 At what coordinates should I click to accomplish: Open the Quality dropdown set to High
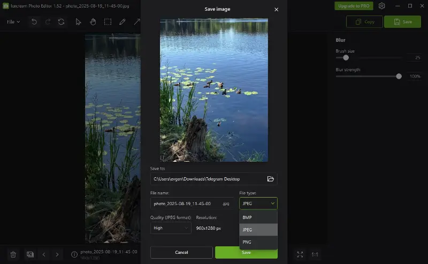point(171,228)
